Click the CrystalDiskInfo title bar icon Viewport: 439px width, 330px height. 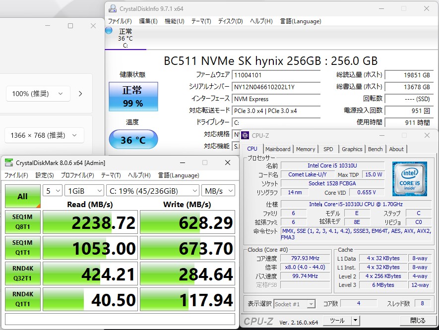tap(113, 8)
